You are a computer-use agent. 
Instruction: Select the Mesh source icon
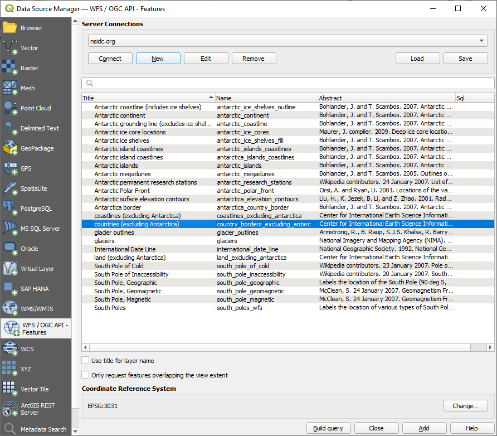[10, 88]
